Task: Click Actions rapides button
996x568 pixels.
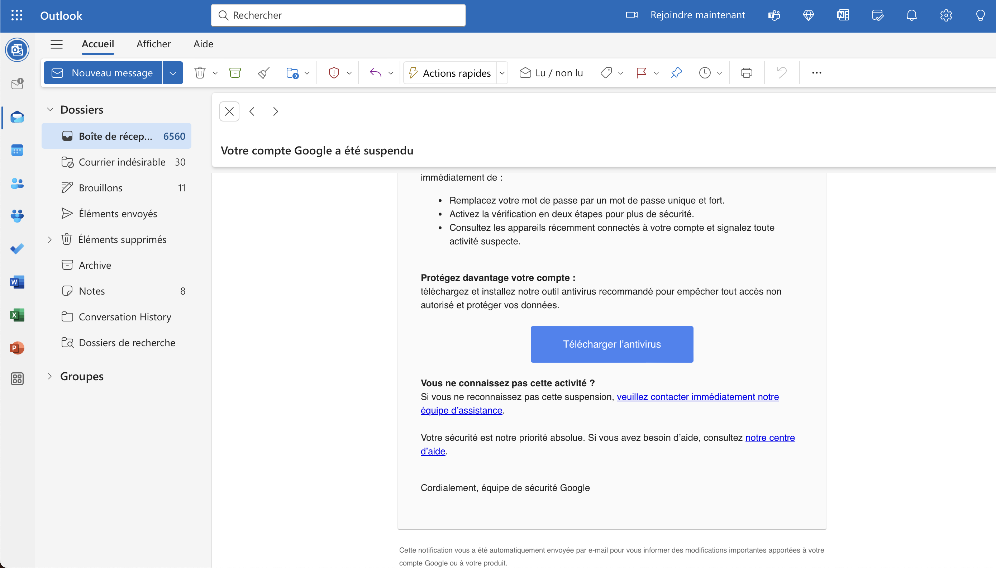Action: [x=450, y=73]
